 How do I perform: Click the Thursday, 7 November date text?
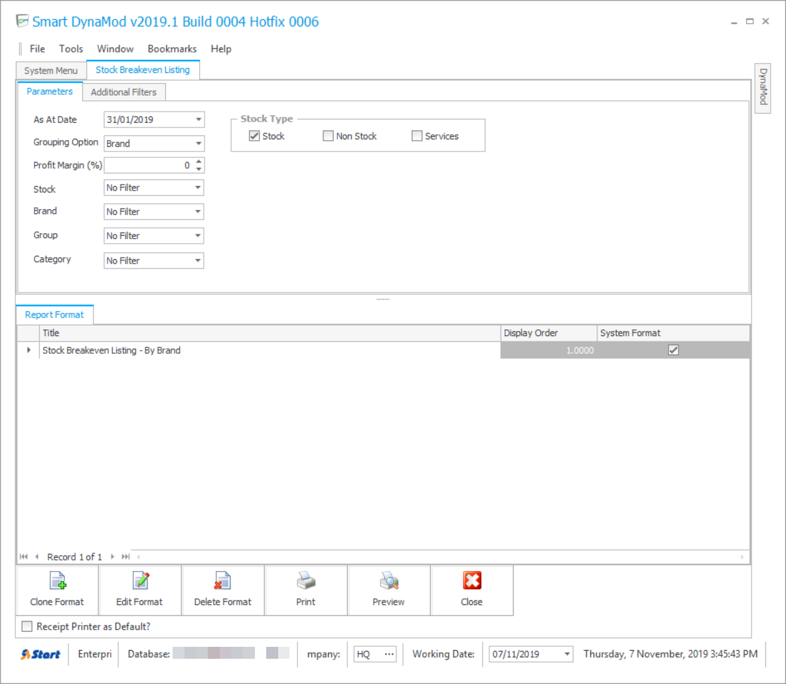670,654
